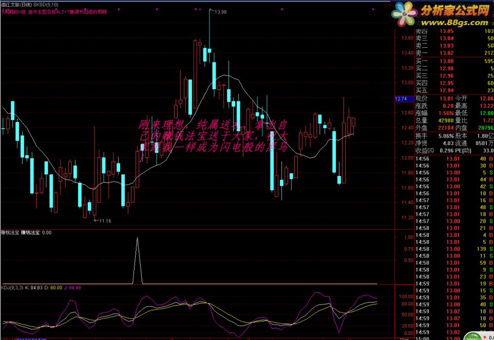Click the 13.60 price axis label
Screen dimensions: 494x340
click(407, 38)
